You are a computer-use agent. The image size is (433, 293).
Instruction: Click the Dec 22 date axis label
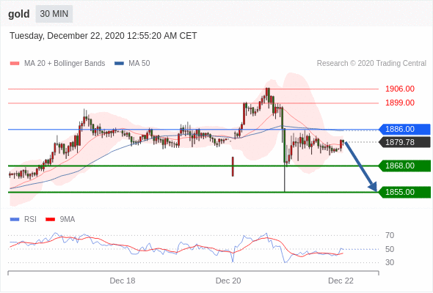coord(341,281)
